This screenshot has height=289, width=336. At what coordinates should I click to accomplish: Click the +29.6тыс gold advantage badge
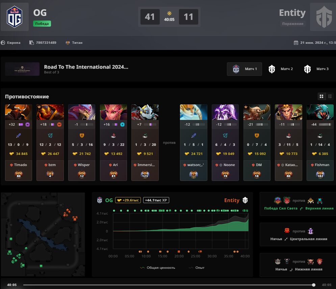tap(128, 200)
